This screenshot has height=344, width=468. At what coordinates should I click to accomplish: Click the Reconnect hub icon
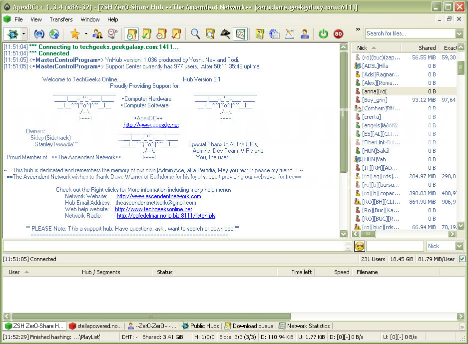tap(38, 33)
